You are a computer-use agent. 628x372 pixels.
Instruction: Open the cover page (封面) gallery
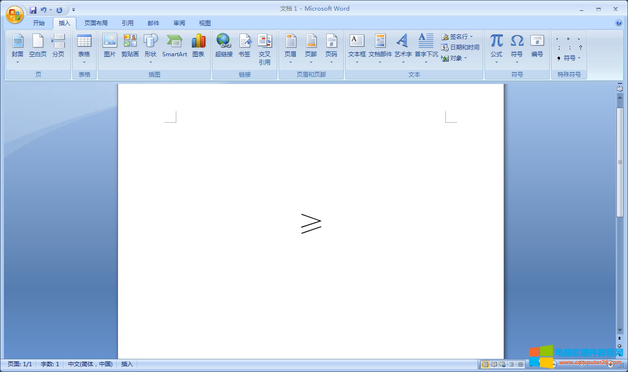pos(17,49)
